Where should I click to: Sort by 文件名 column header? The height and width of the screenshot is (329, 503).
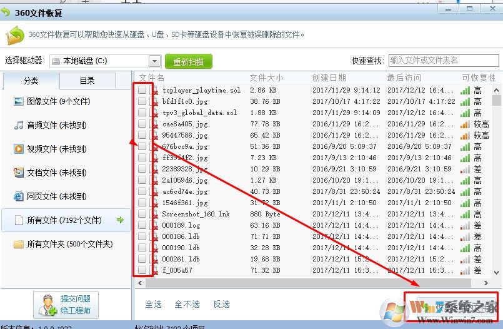[x=152, y=78]
